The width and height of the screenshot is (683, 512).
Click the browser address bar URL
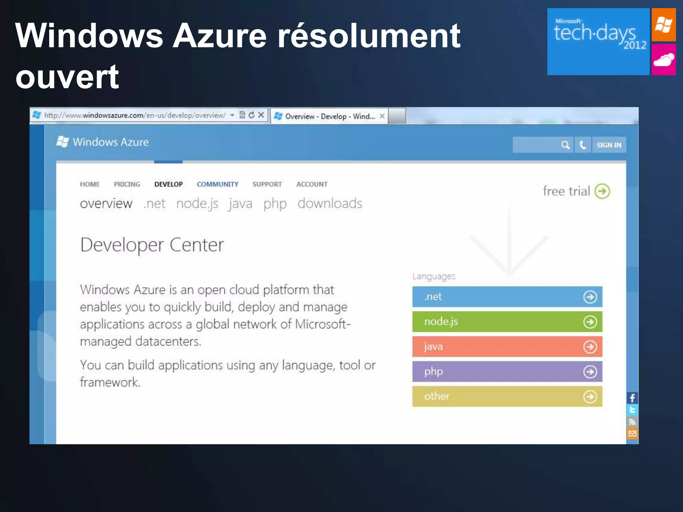click(135, 115)
